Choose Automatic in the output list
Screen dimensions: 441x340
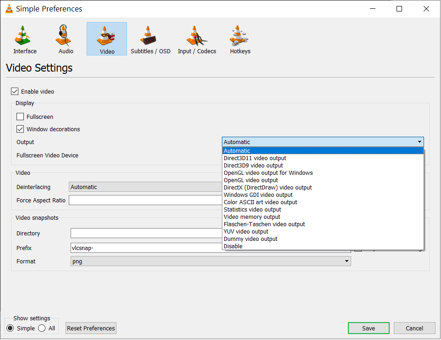point(323,151)
